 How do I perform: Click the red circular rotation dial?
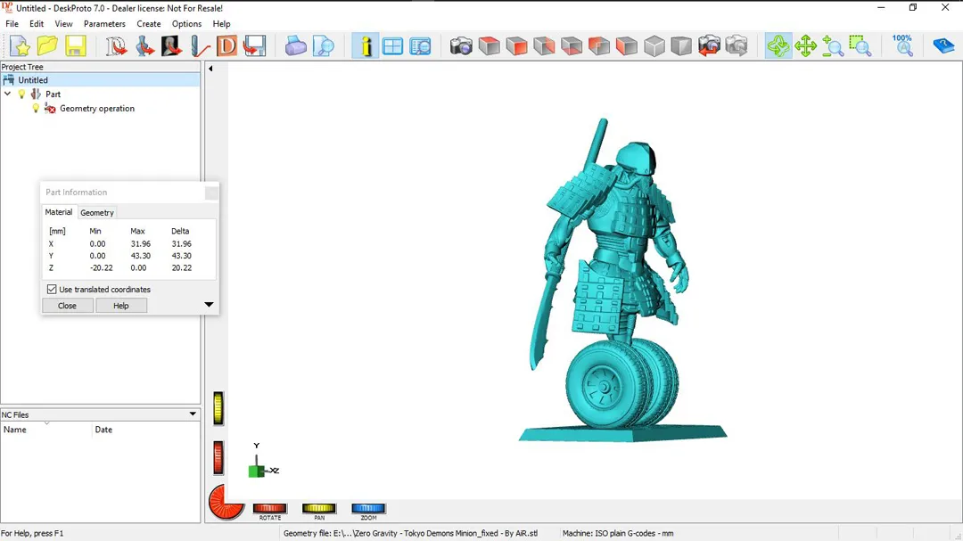point(226,503)
